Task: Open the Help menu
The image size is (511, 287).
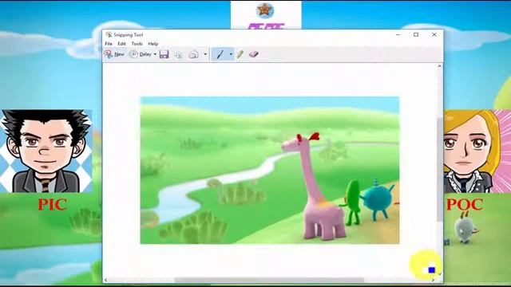Action: (153, 44)
